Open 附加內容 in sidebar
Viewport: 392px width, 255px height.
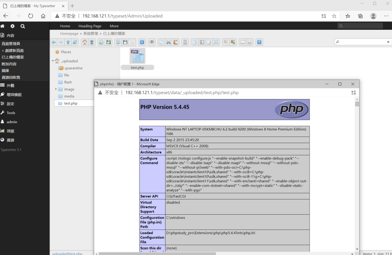point(9,64)
